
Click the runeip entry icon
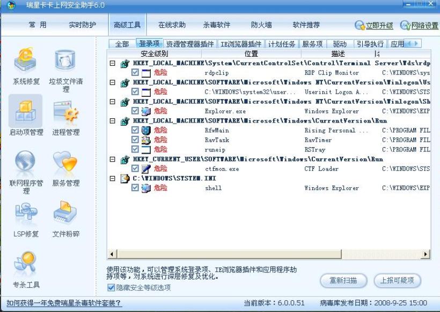click(146, 149)
